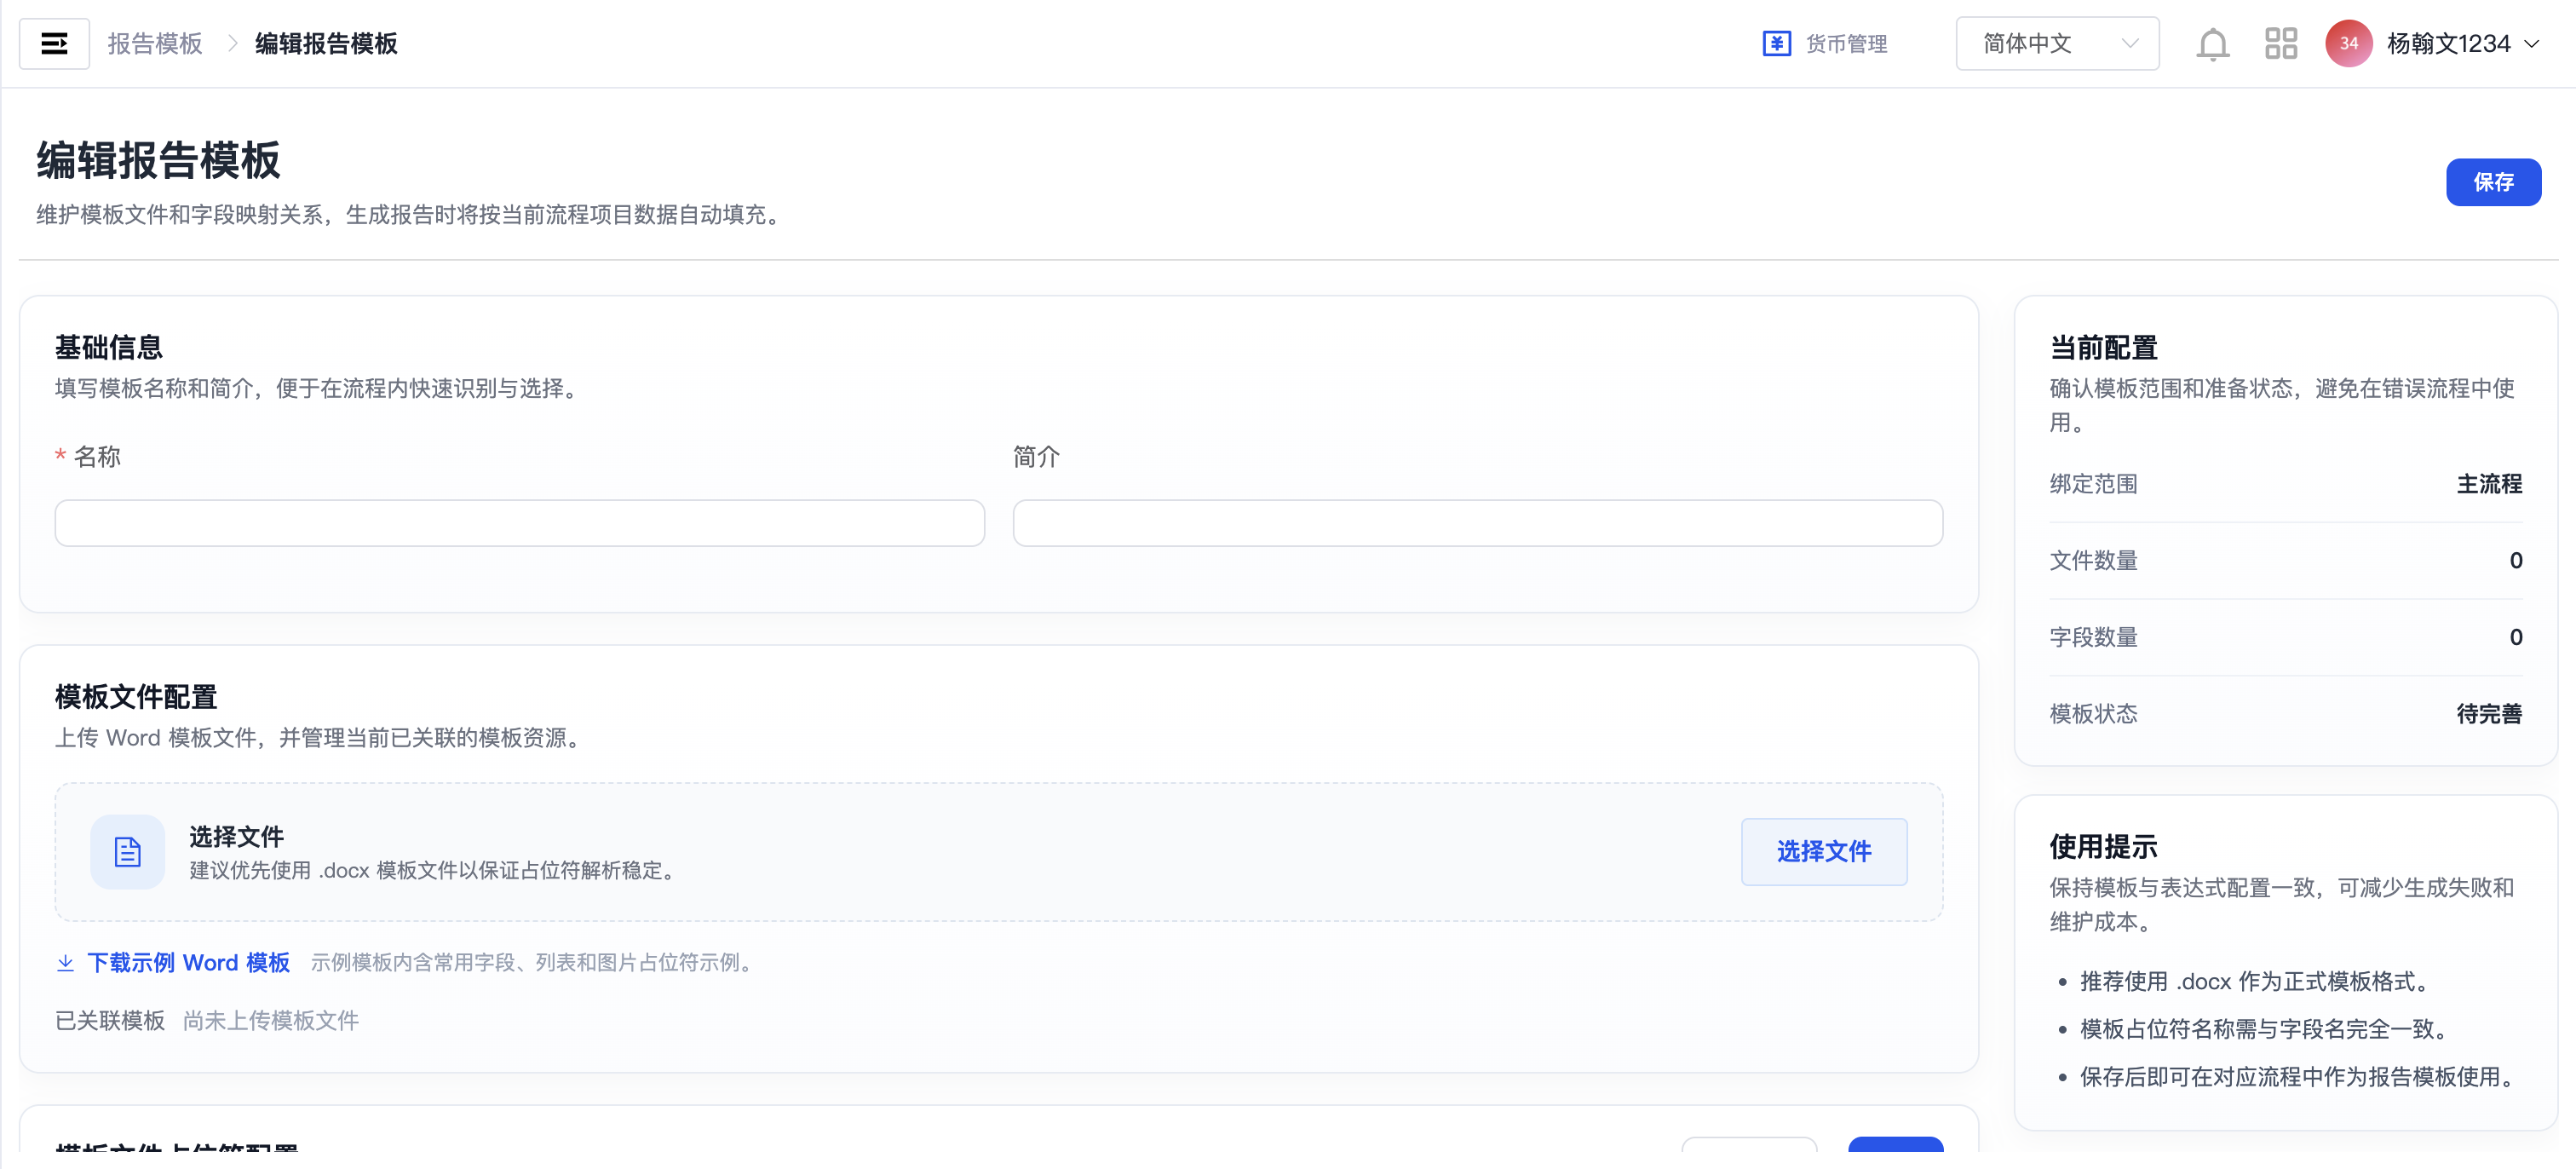Click the 编辑报告模板 breadcrumb item

coord(326,44)
